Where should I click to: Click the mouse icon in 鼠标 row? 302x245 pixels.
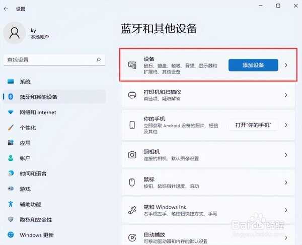(x=132, y=182)
